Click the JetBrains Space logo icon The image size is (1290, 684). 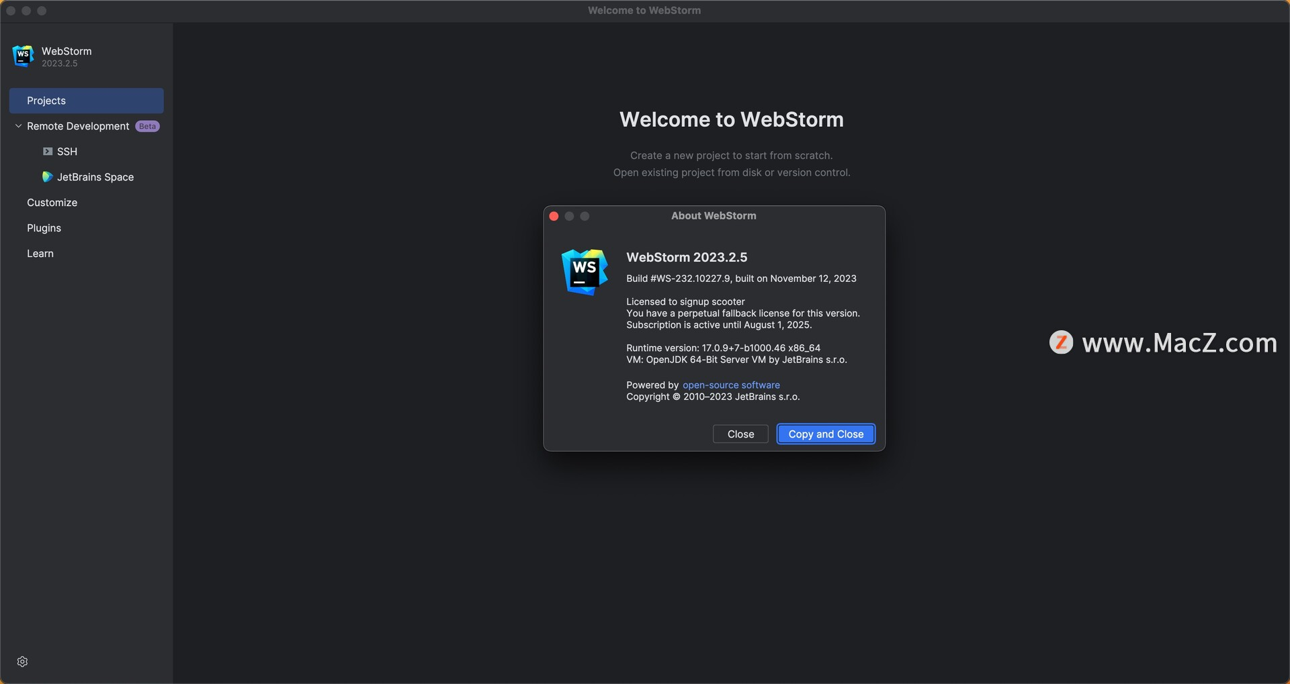click(x=47, y=177)
